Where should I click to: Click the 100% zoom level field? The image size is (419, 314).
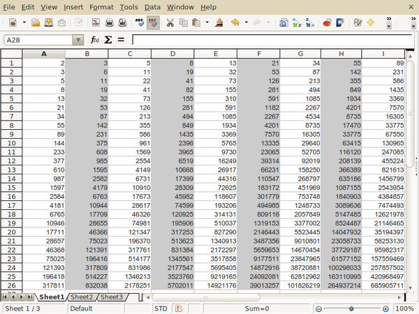(404, 308)
